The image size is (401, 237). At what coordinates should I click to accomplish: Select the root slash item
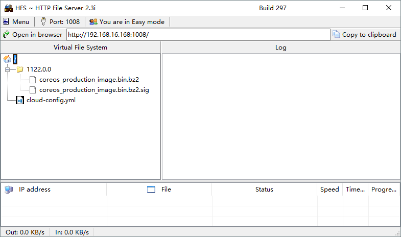15,59
